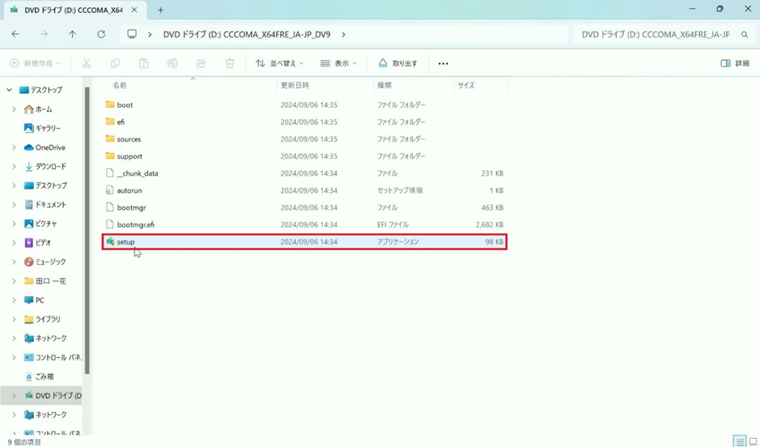Screen dimensions: 760x447
Task: Click the Share icon in toolbar
Action: [x=201, y=63]
